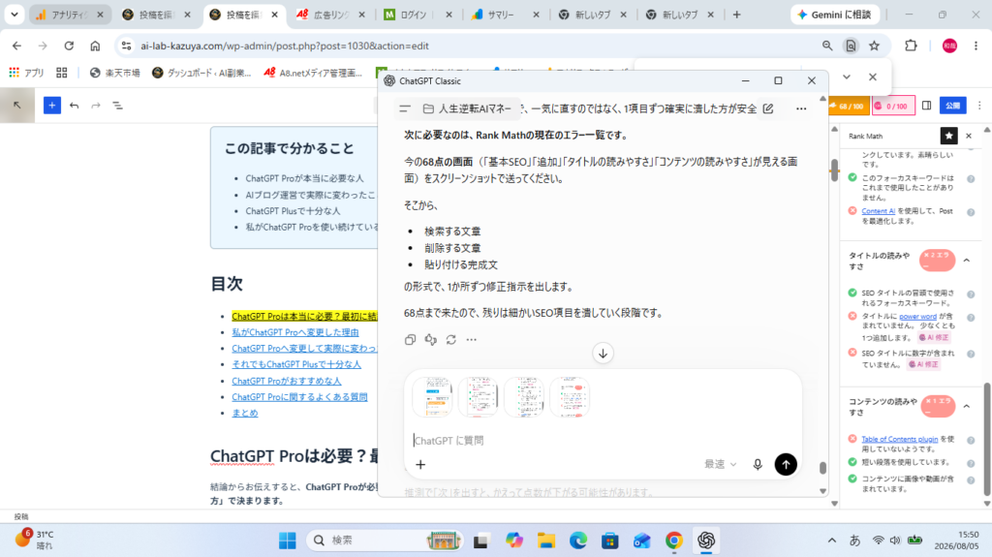The height and width of the screenshot is (557, 992).
Task: Star the Rank Math panel
Action: pos(948,136)
